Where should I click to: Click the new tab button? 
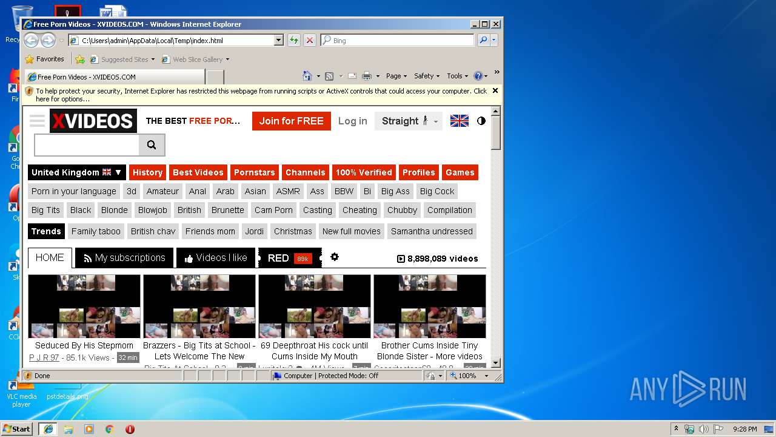(215, 77)
